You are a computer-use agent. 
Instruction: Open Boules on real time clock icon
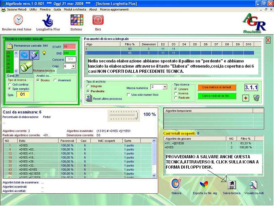coord(18,20)
